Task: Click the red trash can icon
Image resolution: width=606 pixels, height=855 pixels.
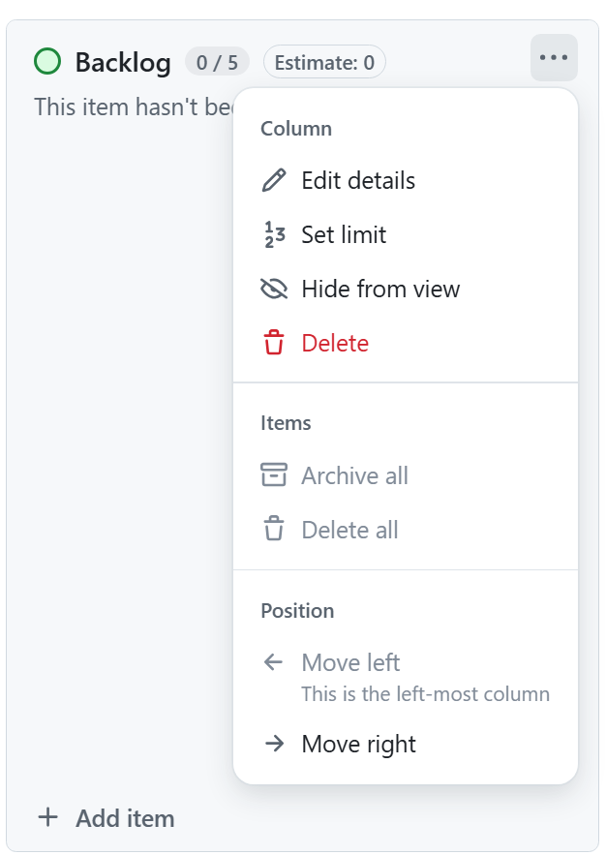Action: tap(274, 343)
